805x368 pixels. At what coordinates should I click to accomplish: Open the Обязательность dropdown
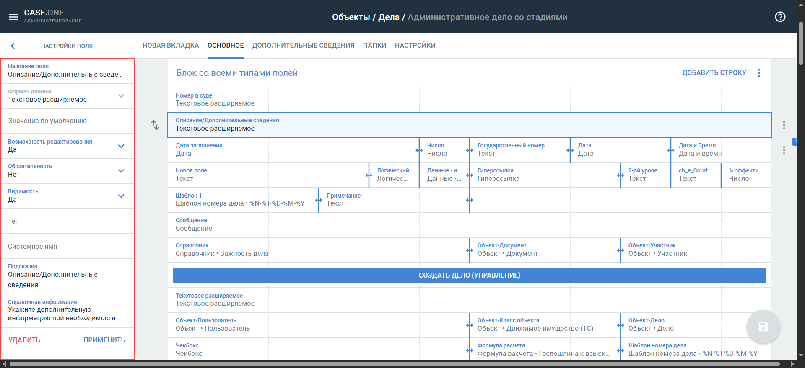coord(121,171)
